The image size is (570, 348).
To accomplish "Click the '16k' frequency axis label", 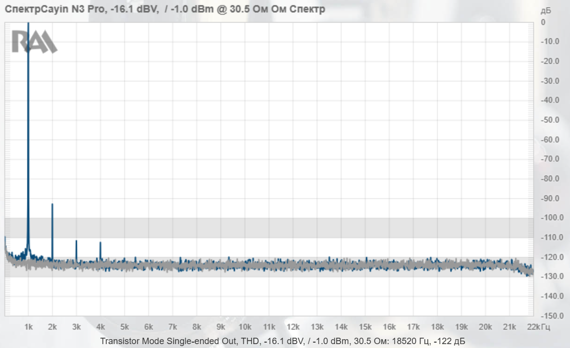I will point(389,327).
